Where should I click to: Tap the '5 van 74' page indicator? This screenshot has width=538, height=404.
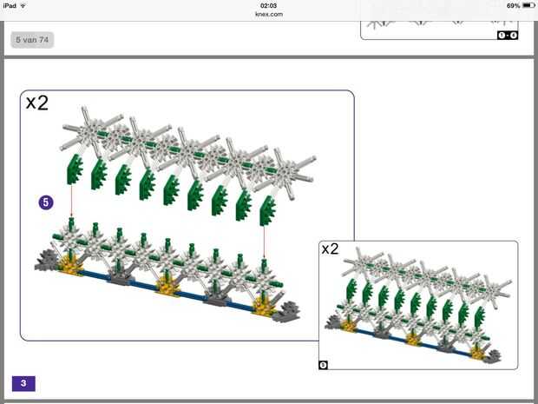tap(32, 40)
